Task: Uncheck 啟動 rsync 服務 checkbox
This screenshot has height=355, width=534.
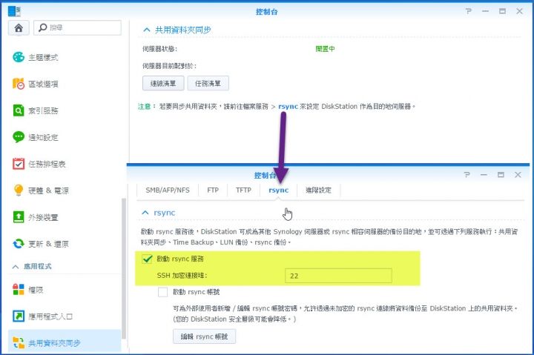Action: pyautogui.click(x=147, y=259)
